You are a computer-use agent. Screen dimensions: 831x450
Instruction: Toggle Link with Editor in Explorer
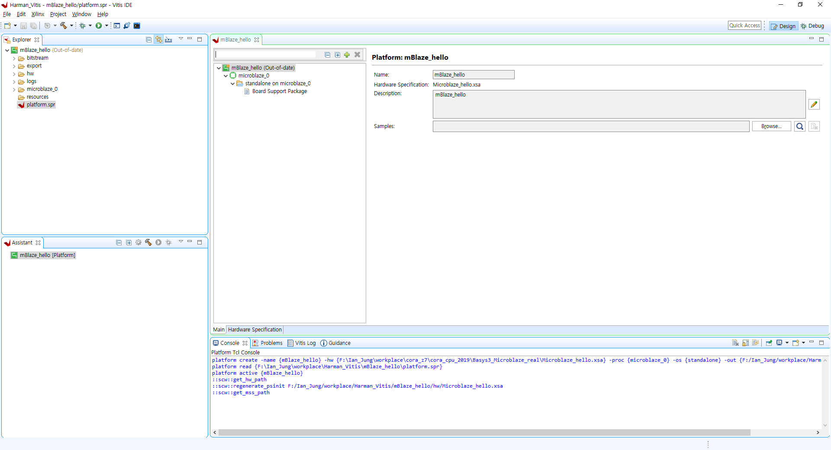click(x=159, y=39)
